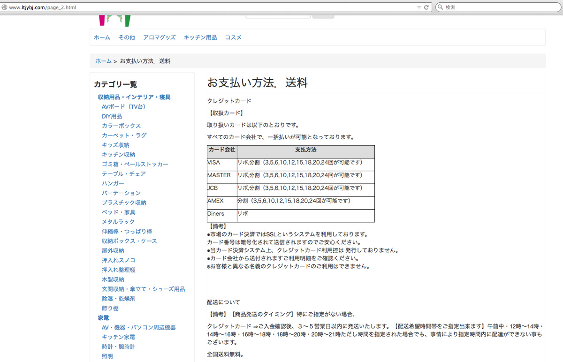563x362 pixels.
Task: Select the カラーボックス category link
Action: tap(121, 126)
